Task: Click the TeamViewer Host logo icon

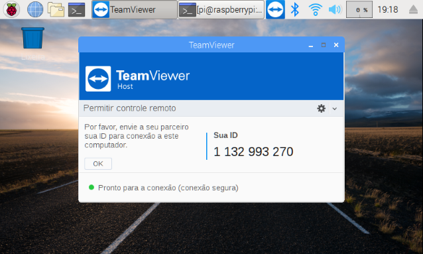Action: (x=98, y=79)
